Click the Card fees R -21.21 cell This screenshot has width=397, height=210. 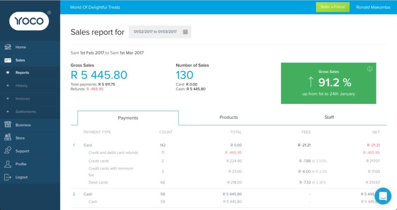[x=304, y=145]
